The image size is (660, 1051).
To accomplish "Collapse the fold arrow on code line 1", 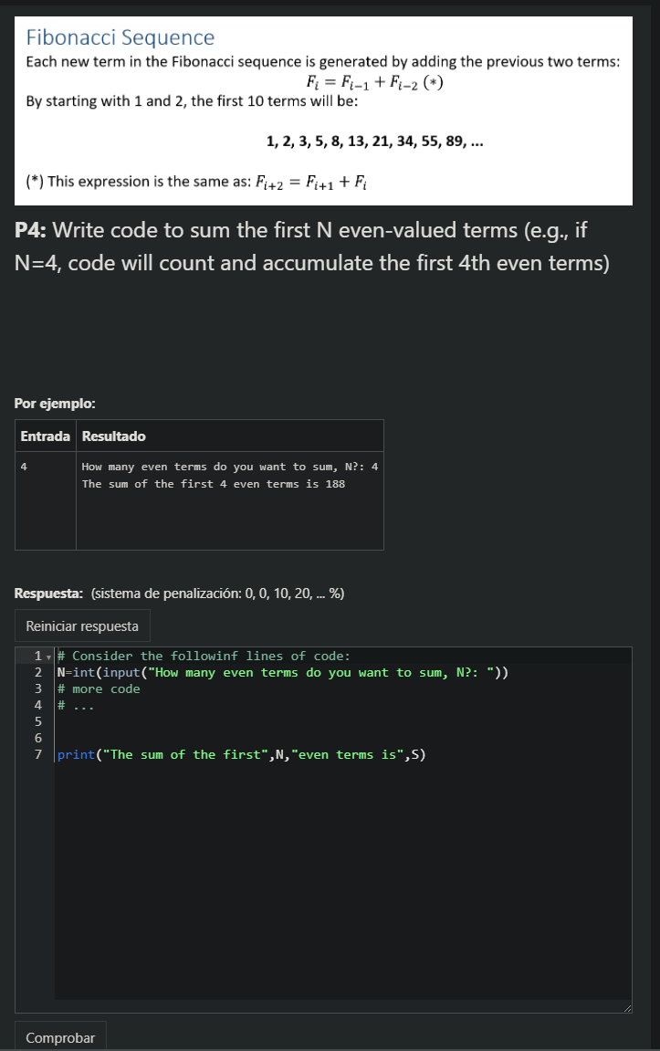I will coord(49,657).
